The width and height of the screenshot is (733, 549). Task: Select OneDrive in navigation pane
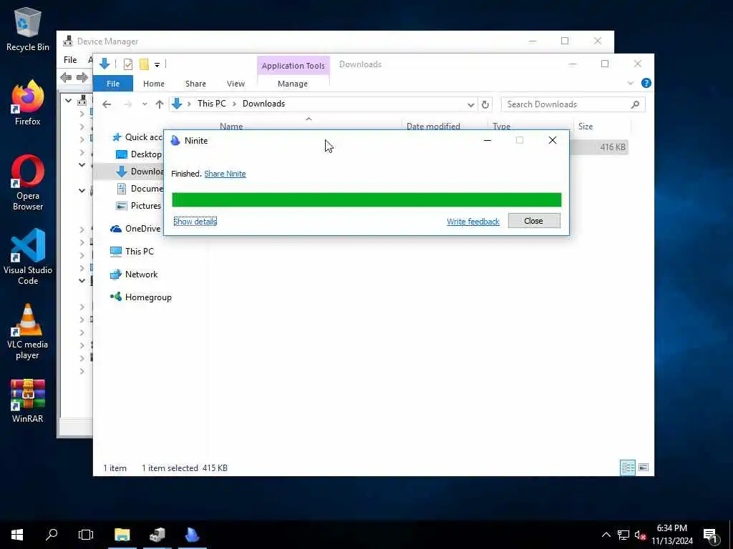135,228
